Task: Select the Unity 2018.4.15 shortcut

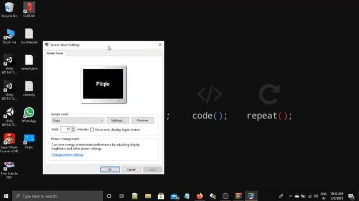Action: tap(9, 117)
